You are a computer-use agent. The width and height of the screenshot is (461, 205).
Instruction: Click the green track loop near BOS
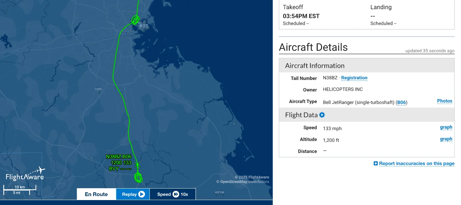point(135,20)
